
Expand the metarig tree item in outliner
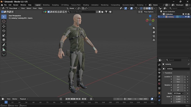coord(164,17)
